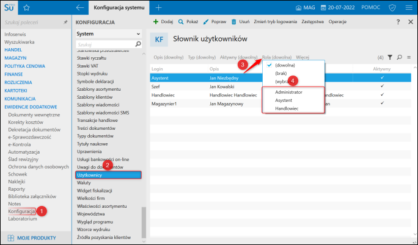
Task: Pin the command search panel
Action: click(65, 23)
